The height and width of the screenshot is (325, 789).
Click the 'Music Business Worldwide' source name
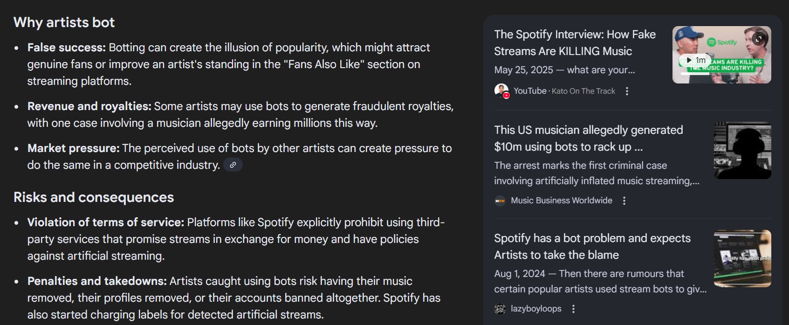562,201
